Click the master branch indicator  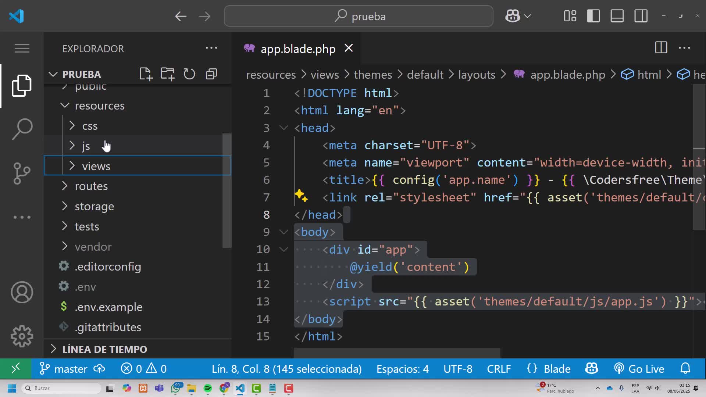pyautogui.click(x=63, y=369)
